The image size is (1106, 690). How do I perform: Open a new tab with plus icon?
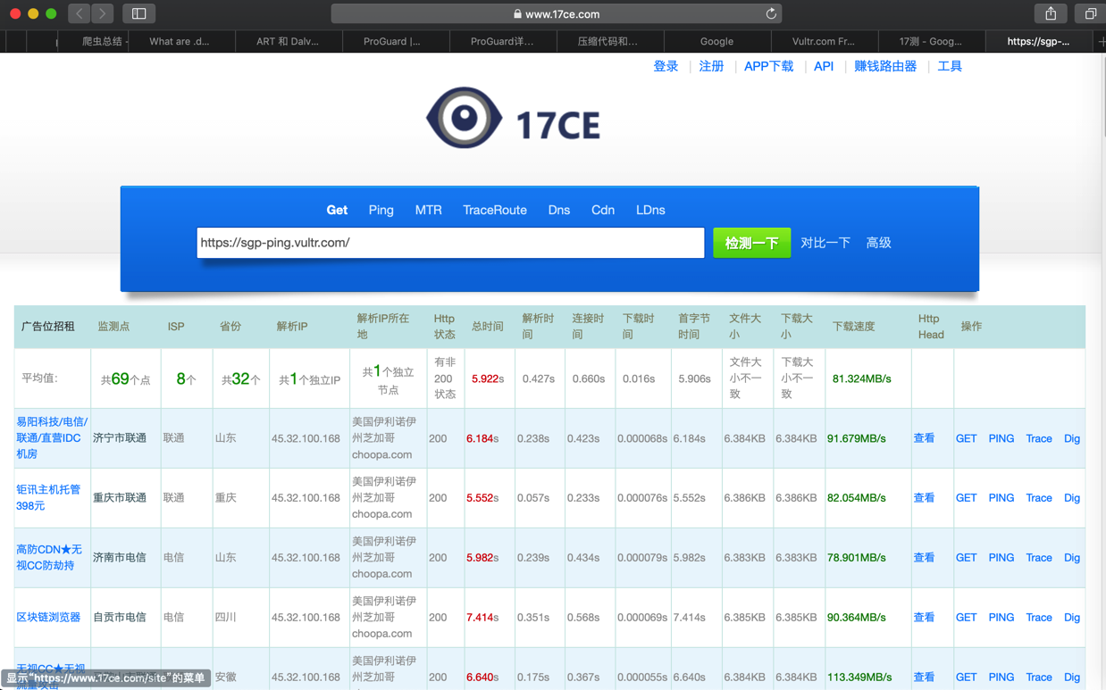(x=1101, y=41)
